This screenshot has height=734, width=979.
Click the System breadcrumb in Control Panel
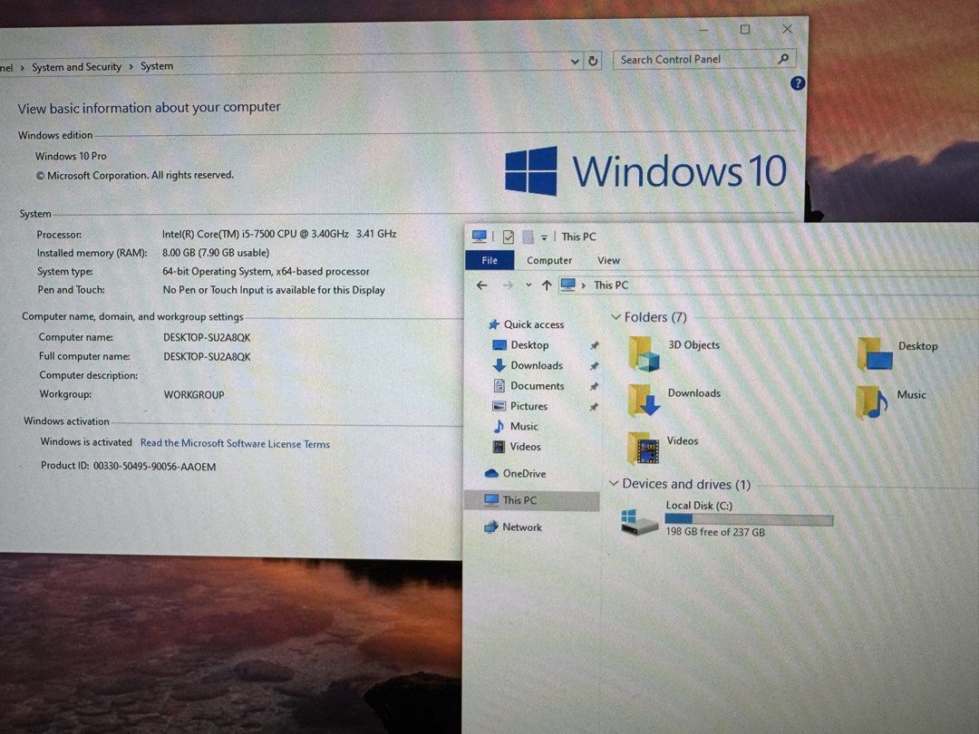point(157,65)
